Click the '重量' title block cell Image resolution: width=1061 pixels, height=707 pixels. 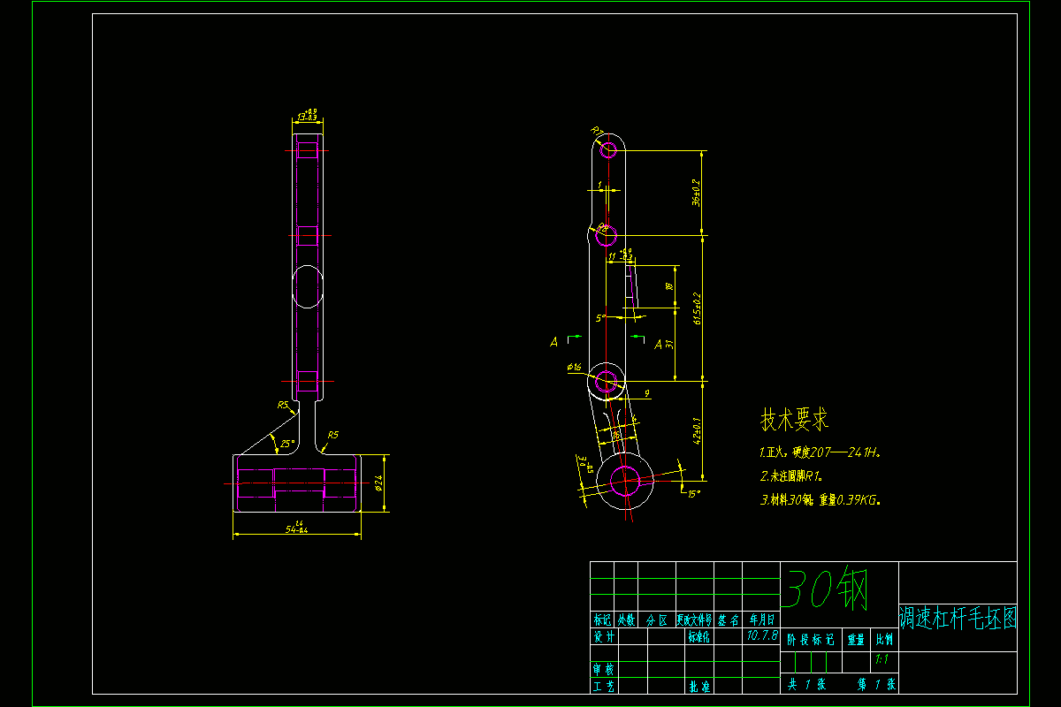click(x=855, y=639)
